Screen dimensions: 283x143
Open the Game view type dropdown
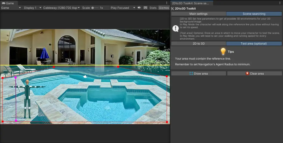click(x=11, y=8)
